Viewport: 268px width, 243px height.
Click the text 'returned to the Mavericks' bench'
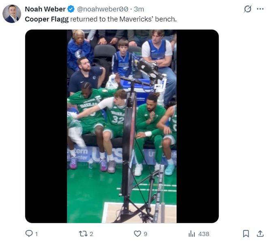pyautogui.click(x=123, y=19)
